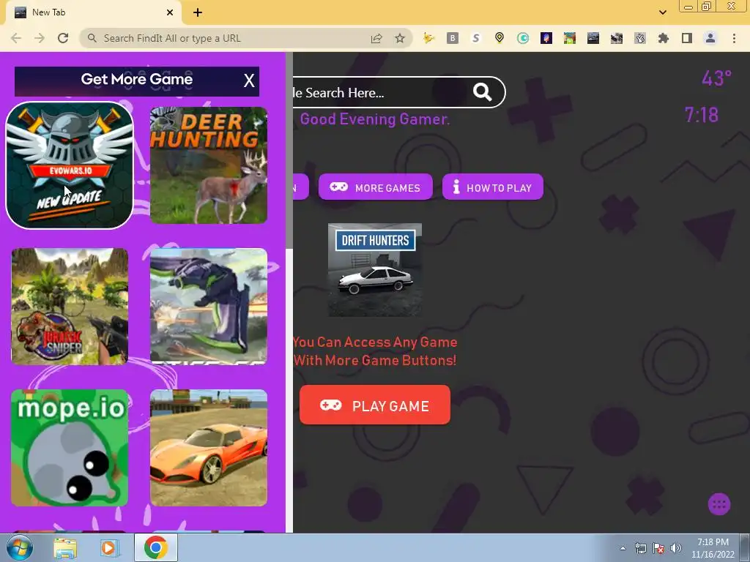Screen dimensions: 750x562
Task: Open a new tab with plus button
Action: [198, 13]
